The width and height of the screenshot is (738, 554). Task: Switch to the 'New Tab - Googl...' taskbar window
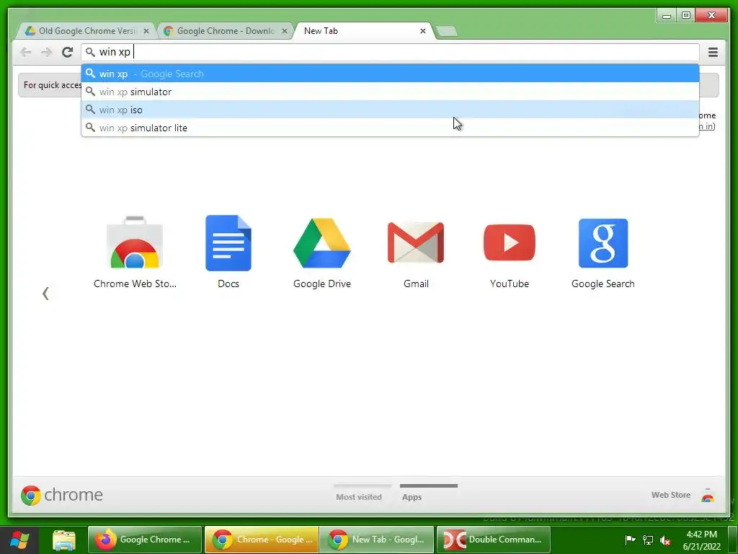(376, 540)
